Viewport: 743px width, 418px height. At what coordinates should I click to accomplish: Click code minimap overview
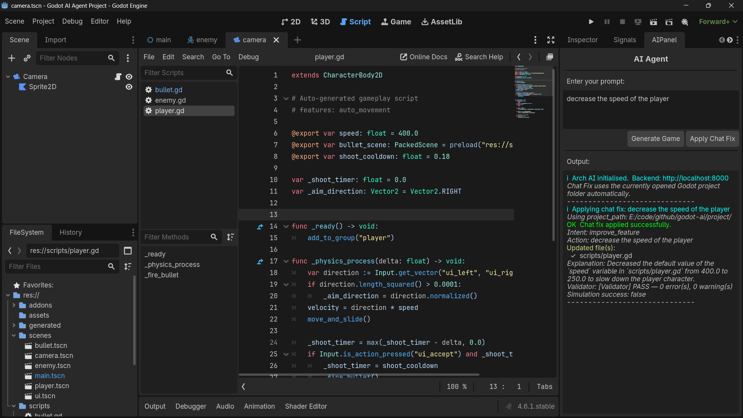(533, 92)
